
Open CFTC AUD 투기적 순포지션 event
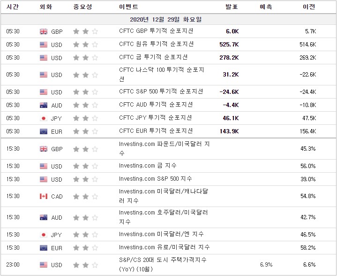click(x=156, y=104)
